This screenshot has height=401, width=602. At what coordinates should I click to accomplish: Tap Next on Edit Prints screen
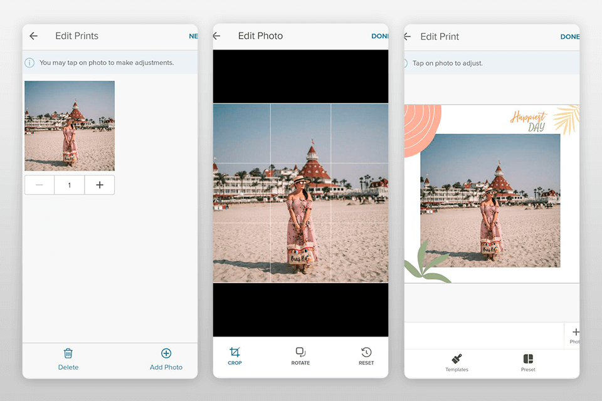(193, 36)
